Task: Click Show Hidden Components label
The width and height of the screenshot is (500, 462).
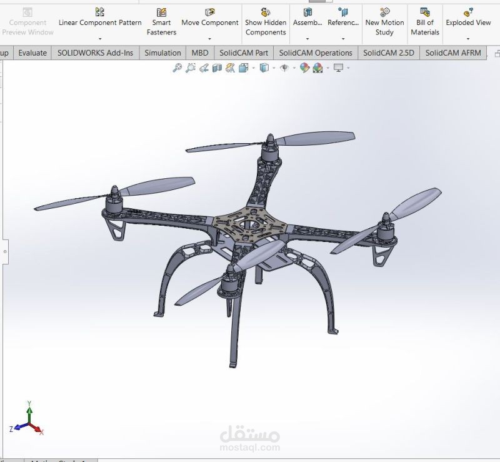Action: click(266, 28)
